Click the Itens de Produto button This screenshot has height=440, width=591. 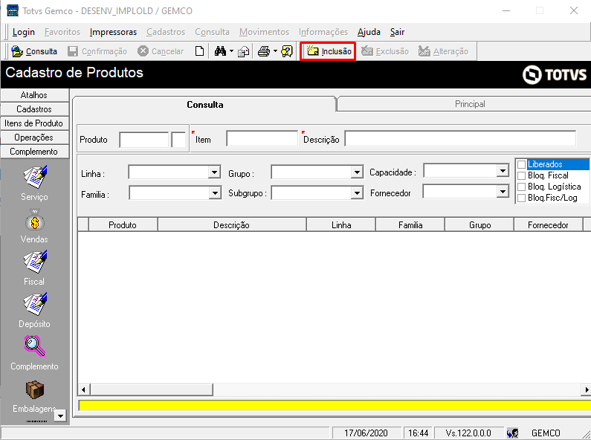34,123
